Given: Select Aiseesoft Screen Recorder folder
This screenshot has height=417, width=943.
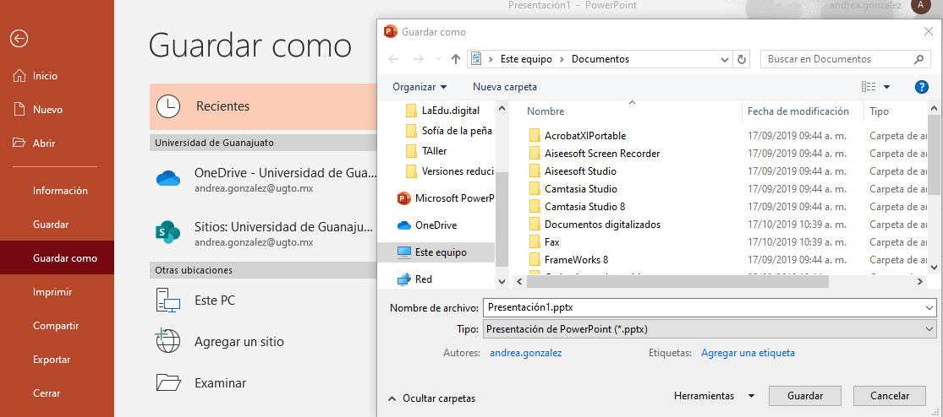Looking at the screenshot, I should (602, 154).
